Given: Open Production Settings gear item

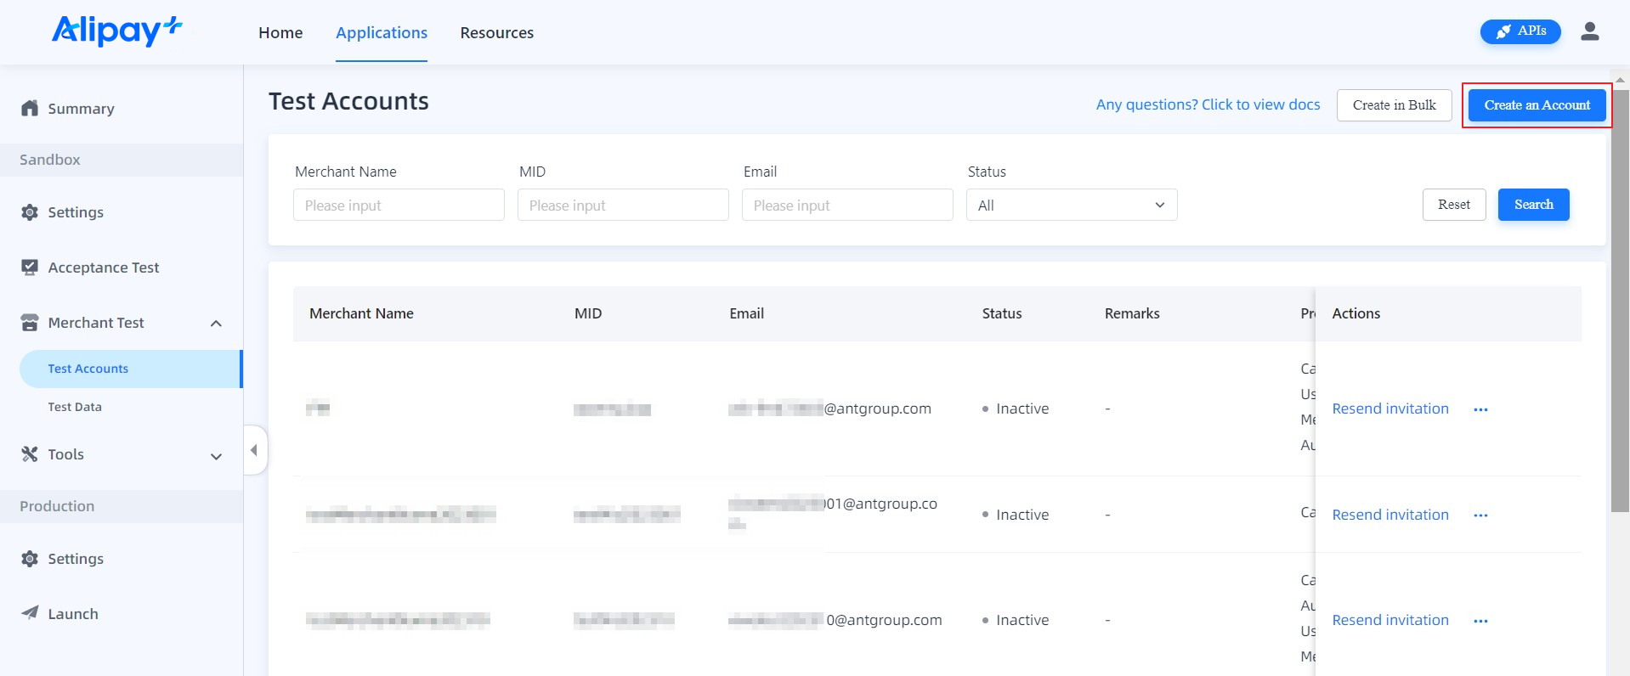Looking at the screenshot, I should click(75, 559).
